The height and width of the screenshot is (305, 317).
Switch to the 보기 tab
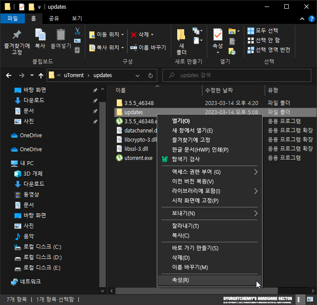click(x=77, y=19)
